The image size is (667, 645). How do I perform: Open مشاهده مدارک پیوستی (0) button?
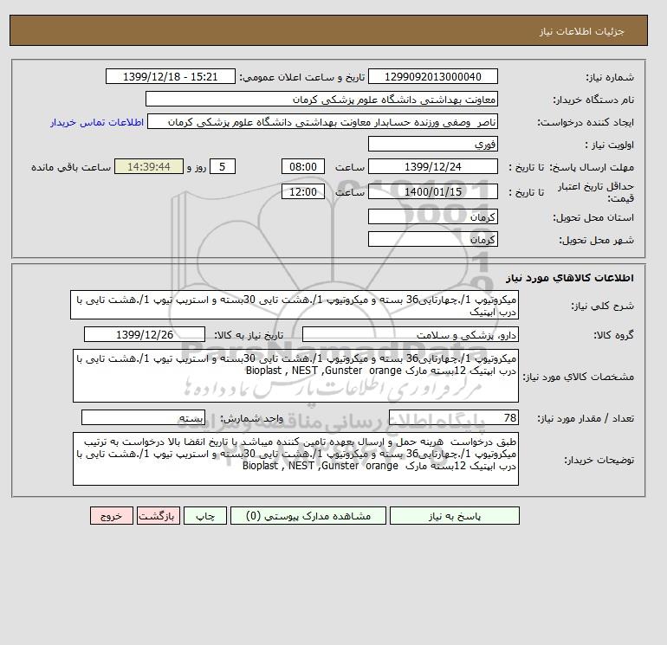[x=308, y=516]
